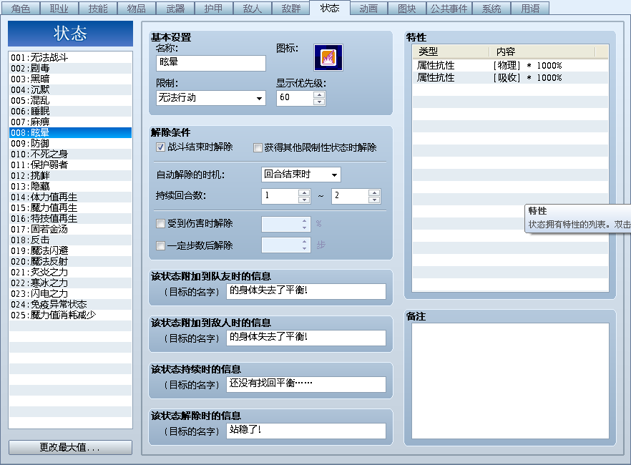
Task: Increase minimum 持续回合数 with up arrow
Action: [304, 192]
